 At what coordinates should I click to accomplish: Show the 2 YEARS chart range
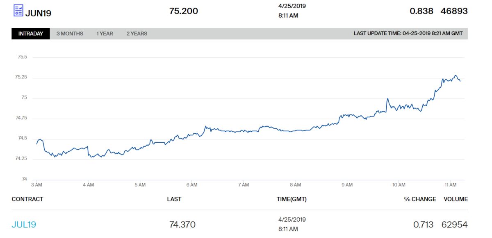[x=137, y=34]
